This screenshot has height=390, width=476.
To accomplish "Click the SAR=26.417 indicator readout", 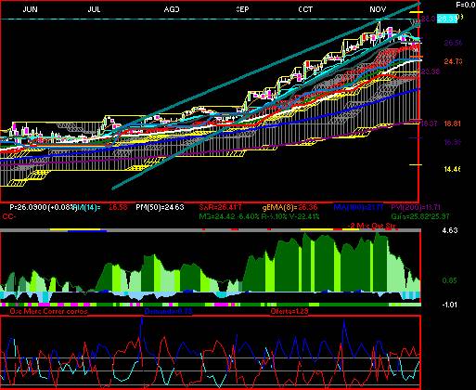I will point(220,207).
